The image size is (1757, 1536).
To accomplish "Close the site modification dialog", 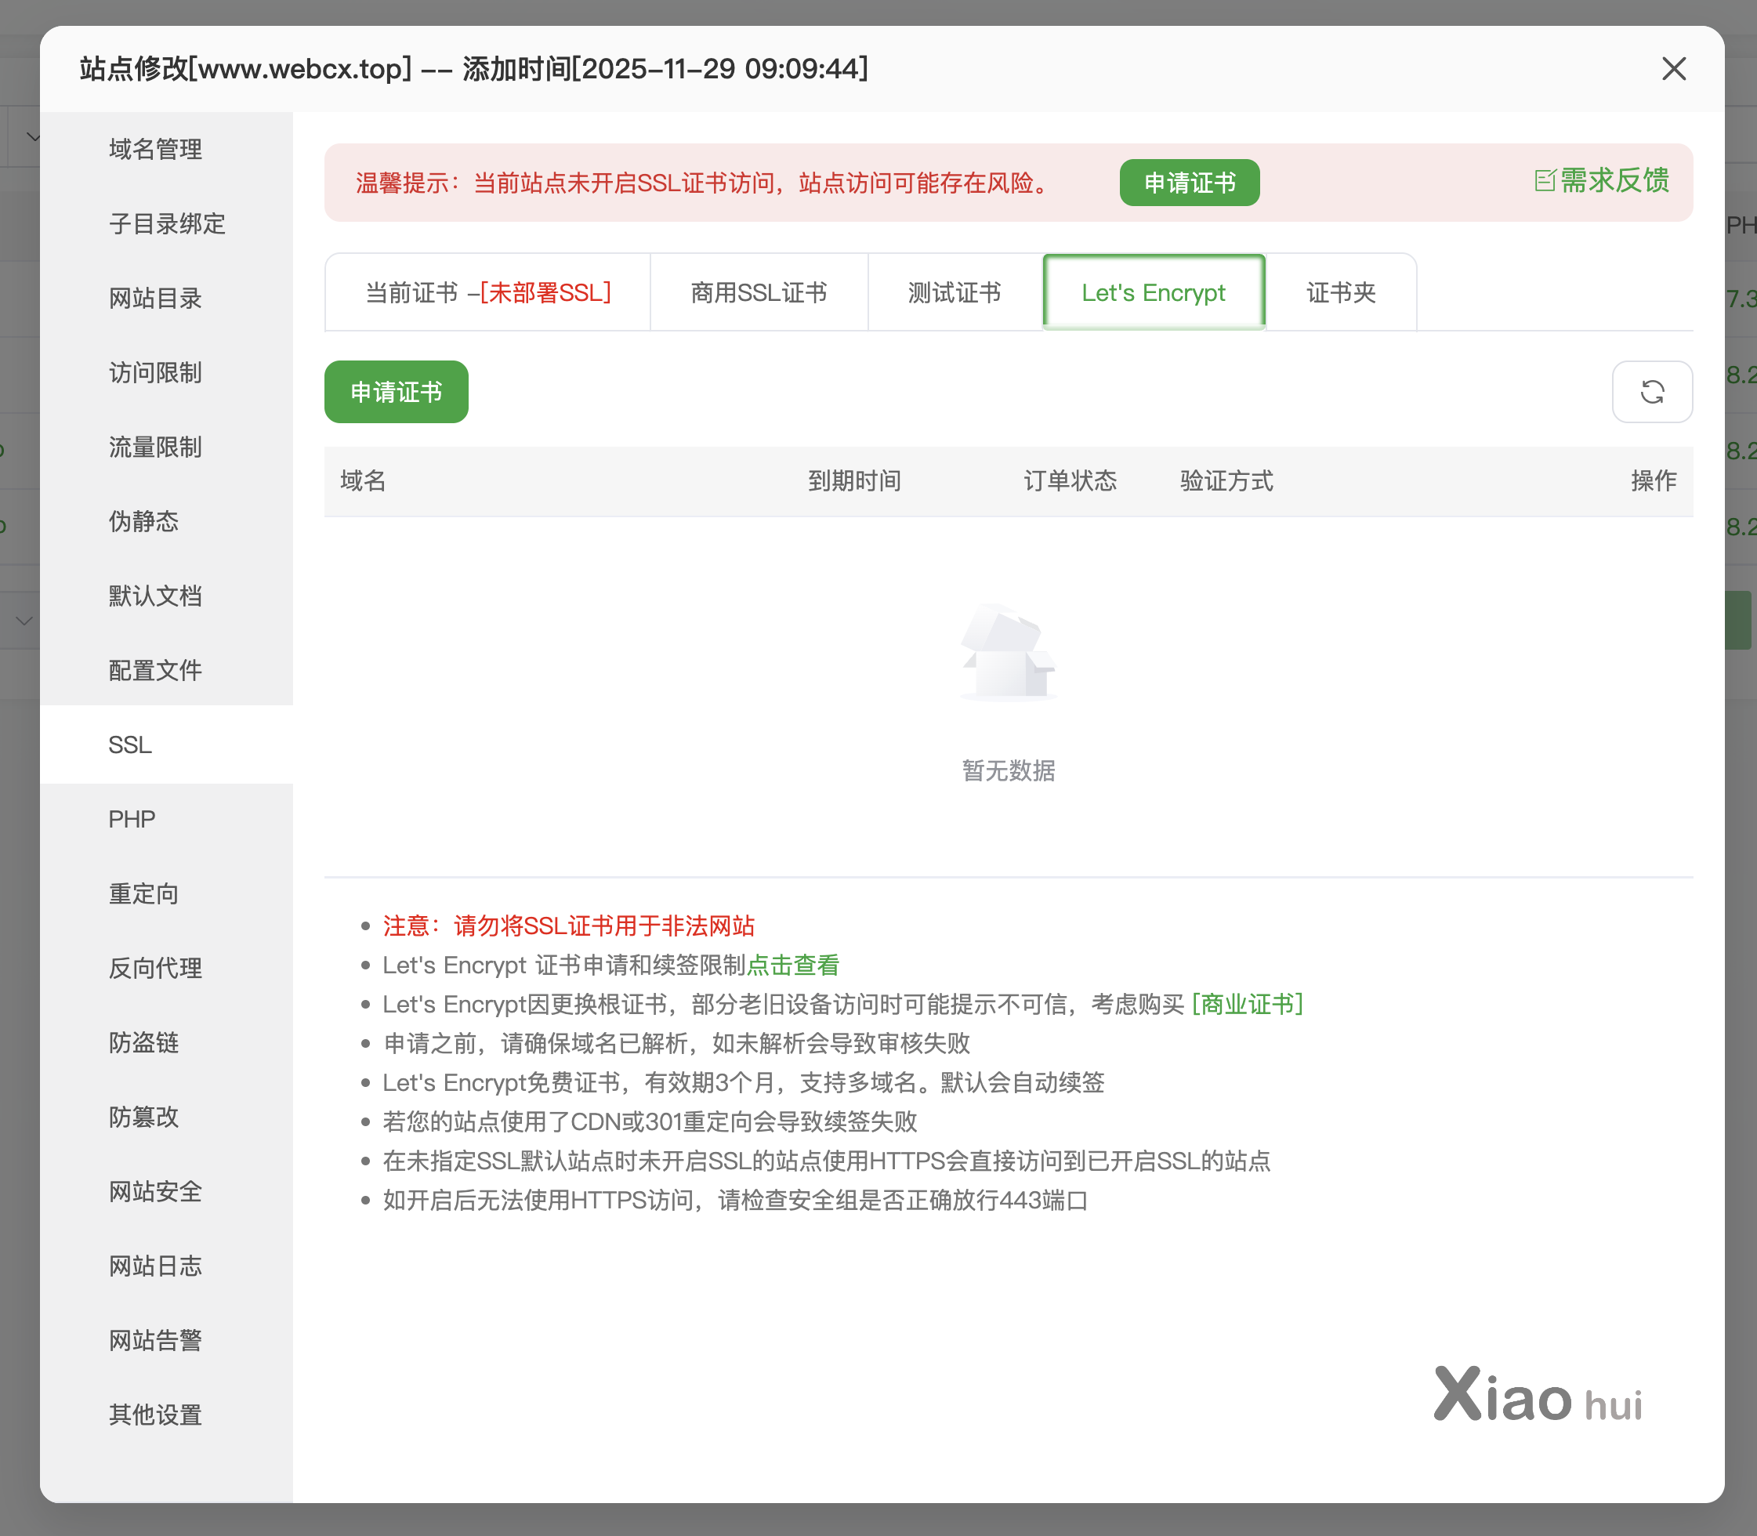I will (x=1673, y=69).
